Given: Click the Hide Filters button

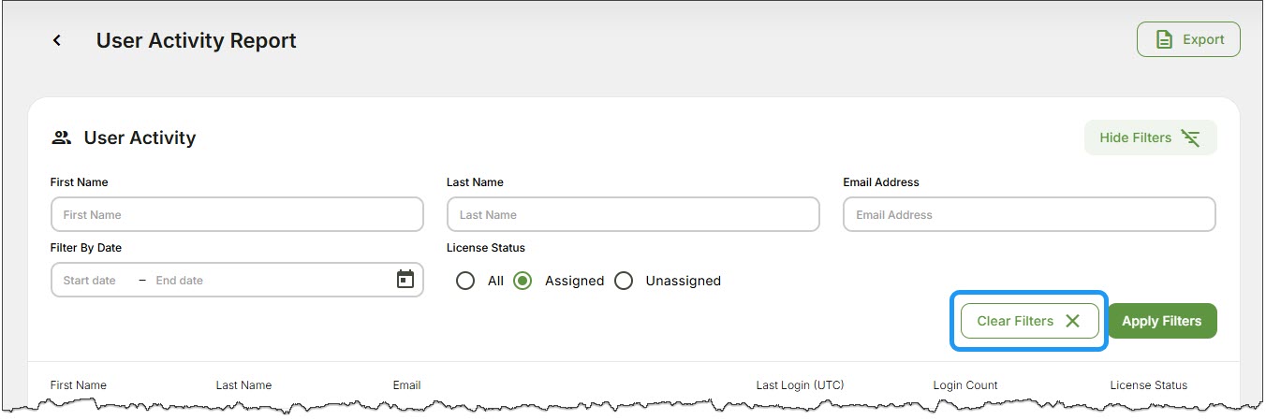Looking at the screenshot, I should click(1151, 138).
